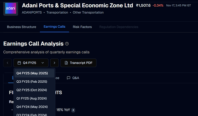Pick Q1 FY25 (Aug 2024) quarter

(x=32, y=98)
